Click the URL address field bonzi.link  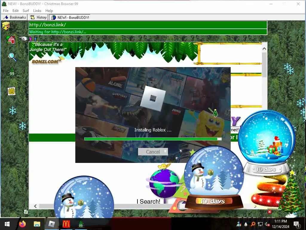tap(148, 25)
